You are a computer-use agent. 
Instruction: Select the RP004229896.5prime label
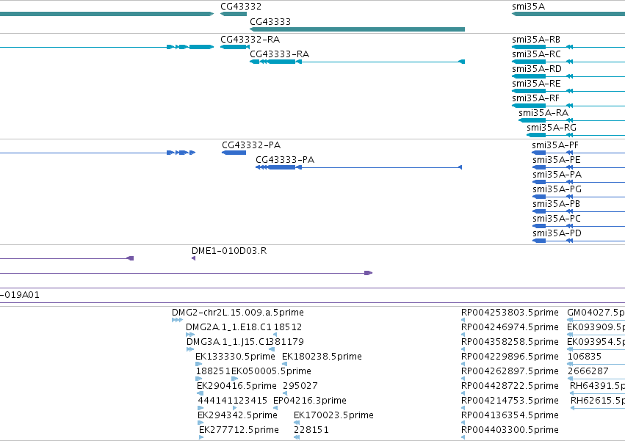(x=510, y=357)
